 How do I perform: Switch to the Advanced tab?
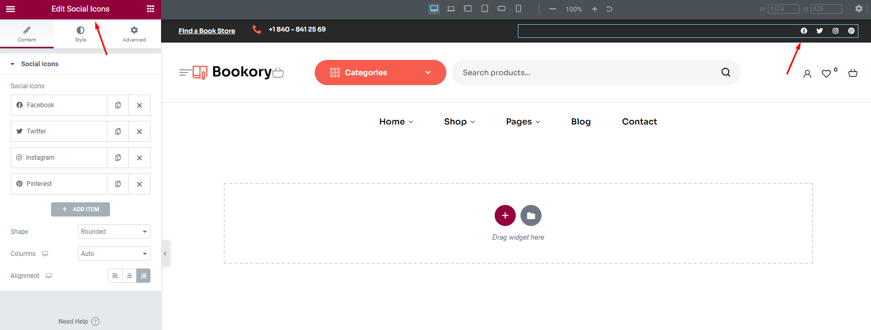coord(134,34)
